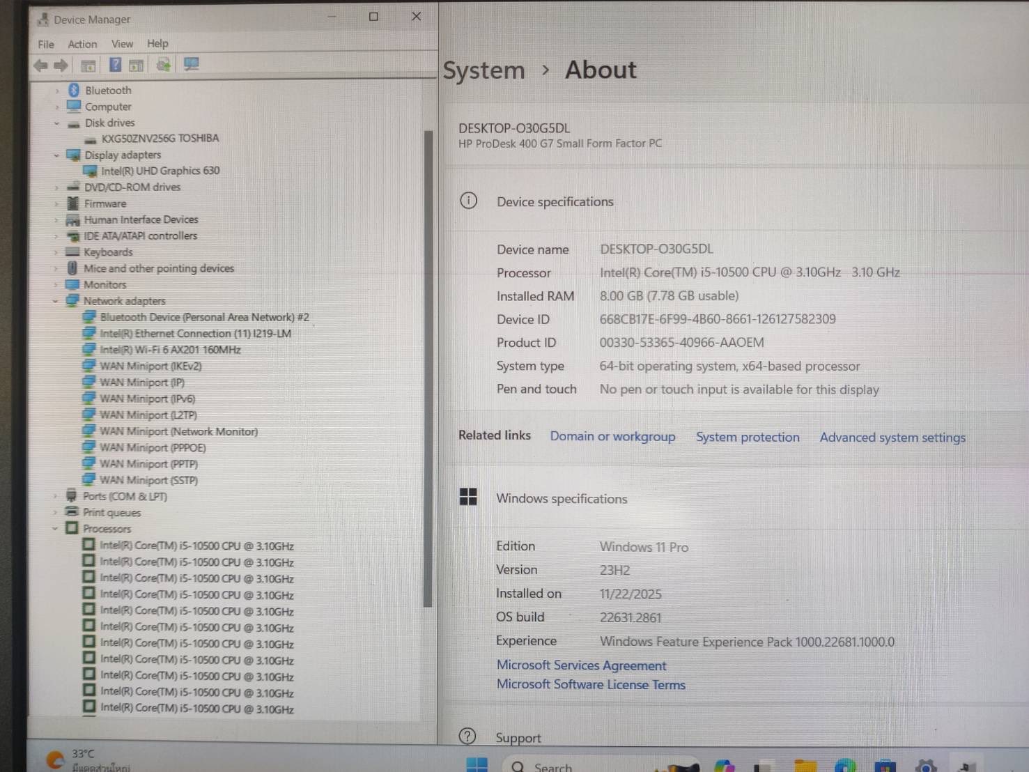
Task: Select the Intel(R) UHD Graphics 630 adapter
Action: pyautogui.click(x=160, y=171)
